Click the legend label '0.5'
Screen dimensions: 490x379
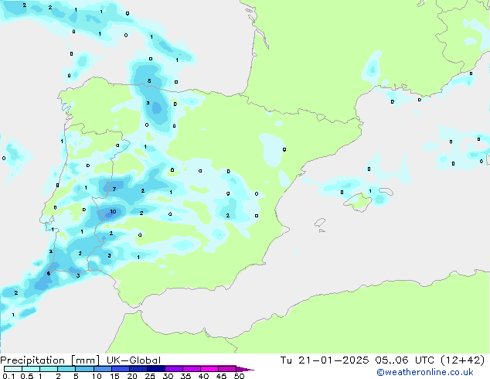click(x=27, y=376)
